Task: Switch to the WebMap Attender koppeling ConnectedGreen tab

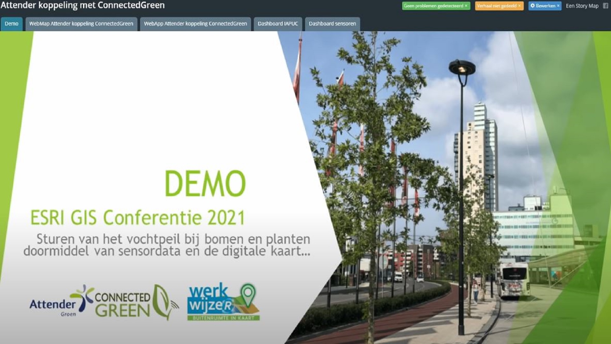Action: 81,24
